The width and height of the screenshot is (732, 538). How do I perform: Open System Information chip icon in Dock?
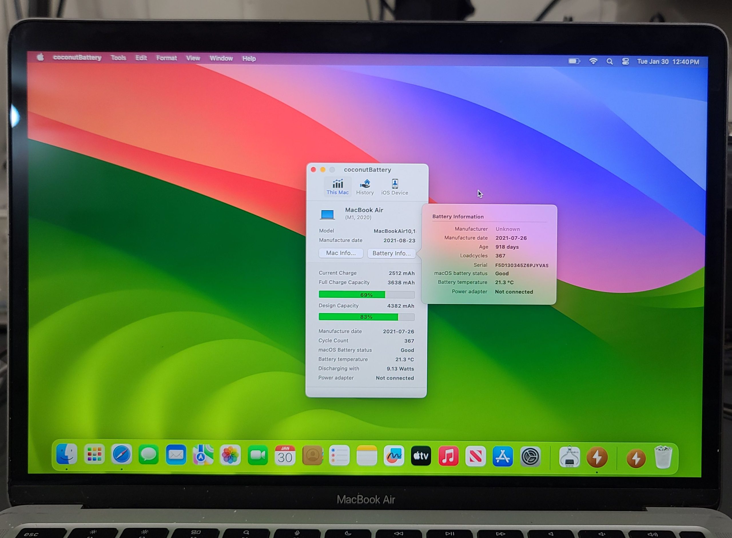click(x=569, y=457)
